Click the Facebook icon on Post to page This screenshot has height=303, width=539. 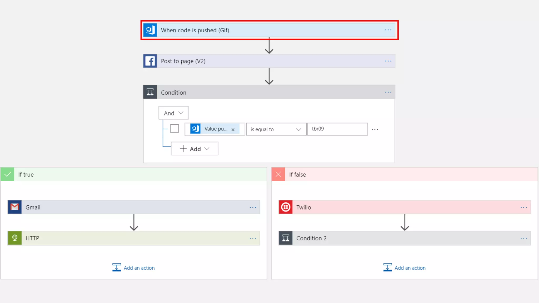pos(150,61)
